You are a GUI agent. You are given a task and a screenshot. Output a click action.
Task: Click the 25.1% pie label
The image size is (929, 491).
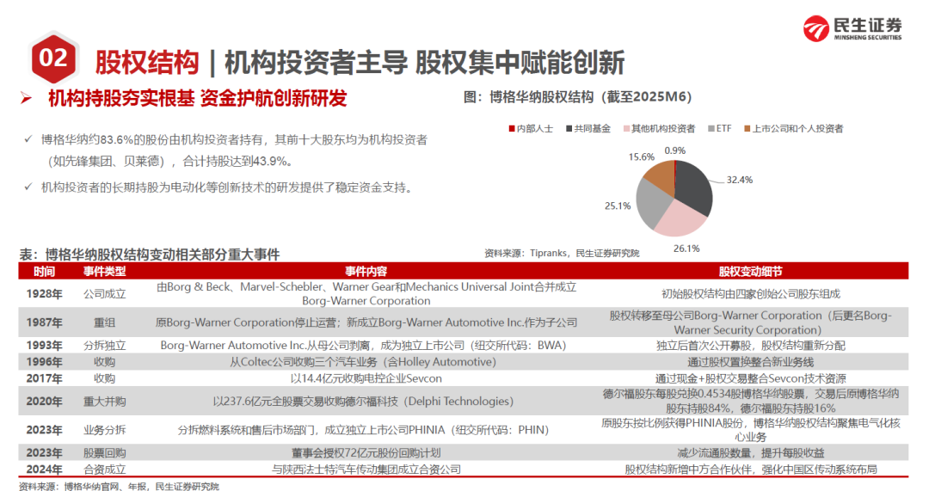[x=618, y=206]
